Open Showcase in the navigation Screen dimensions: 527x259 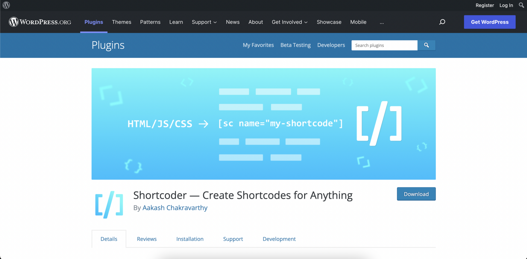click(329, 22)
